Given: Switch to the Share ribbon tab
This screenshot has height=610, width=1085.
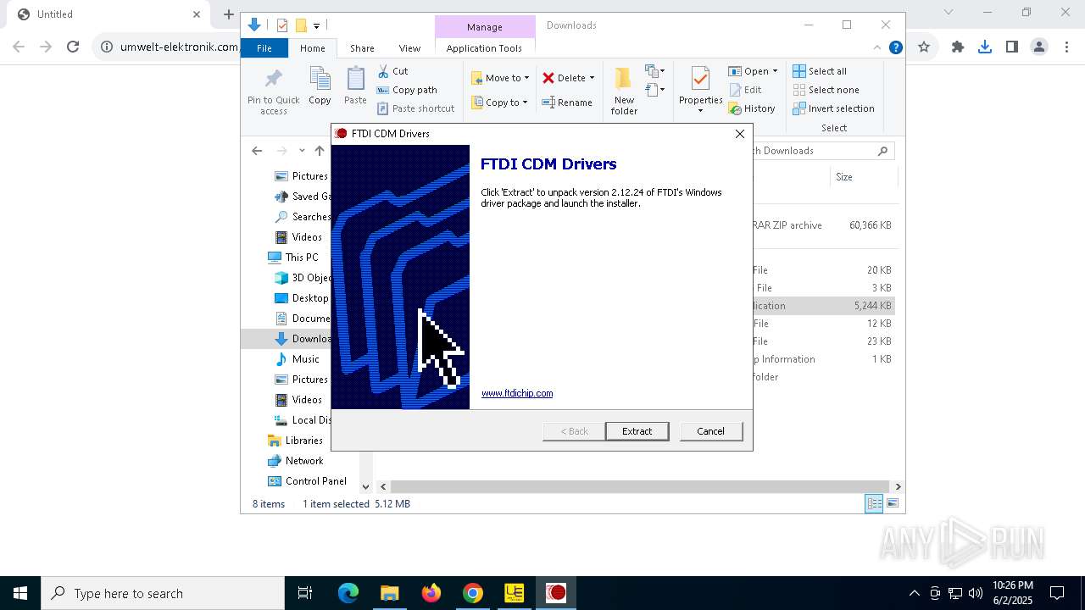Looking at the screenshot, I should coord(362,48).
